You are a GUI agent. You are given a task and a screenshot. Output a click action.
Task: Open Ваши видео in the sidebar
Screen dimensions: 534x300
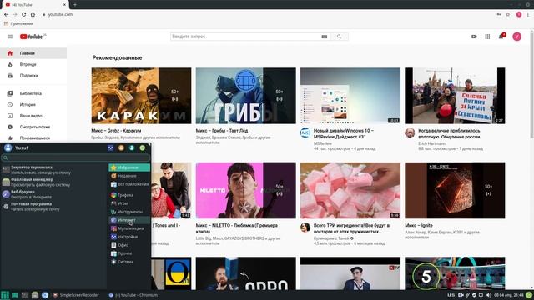pyautogui.click(x=33, y=116)
